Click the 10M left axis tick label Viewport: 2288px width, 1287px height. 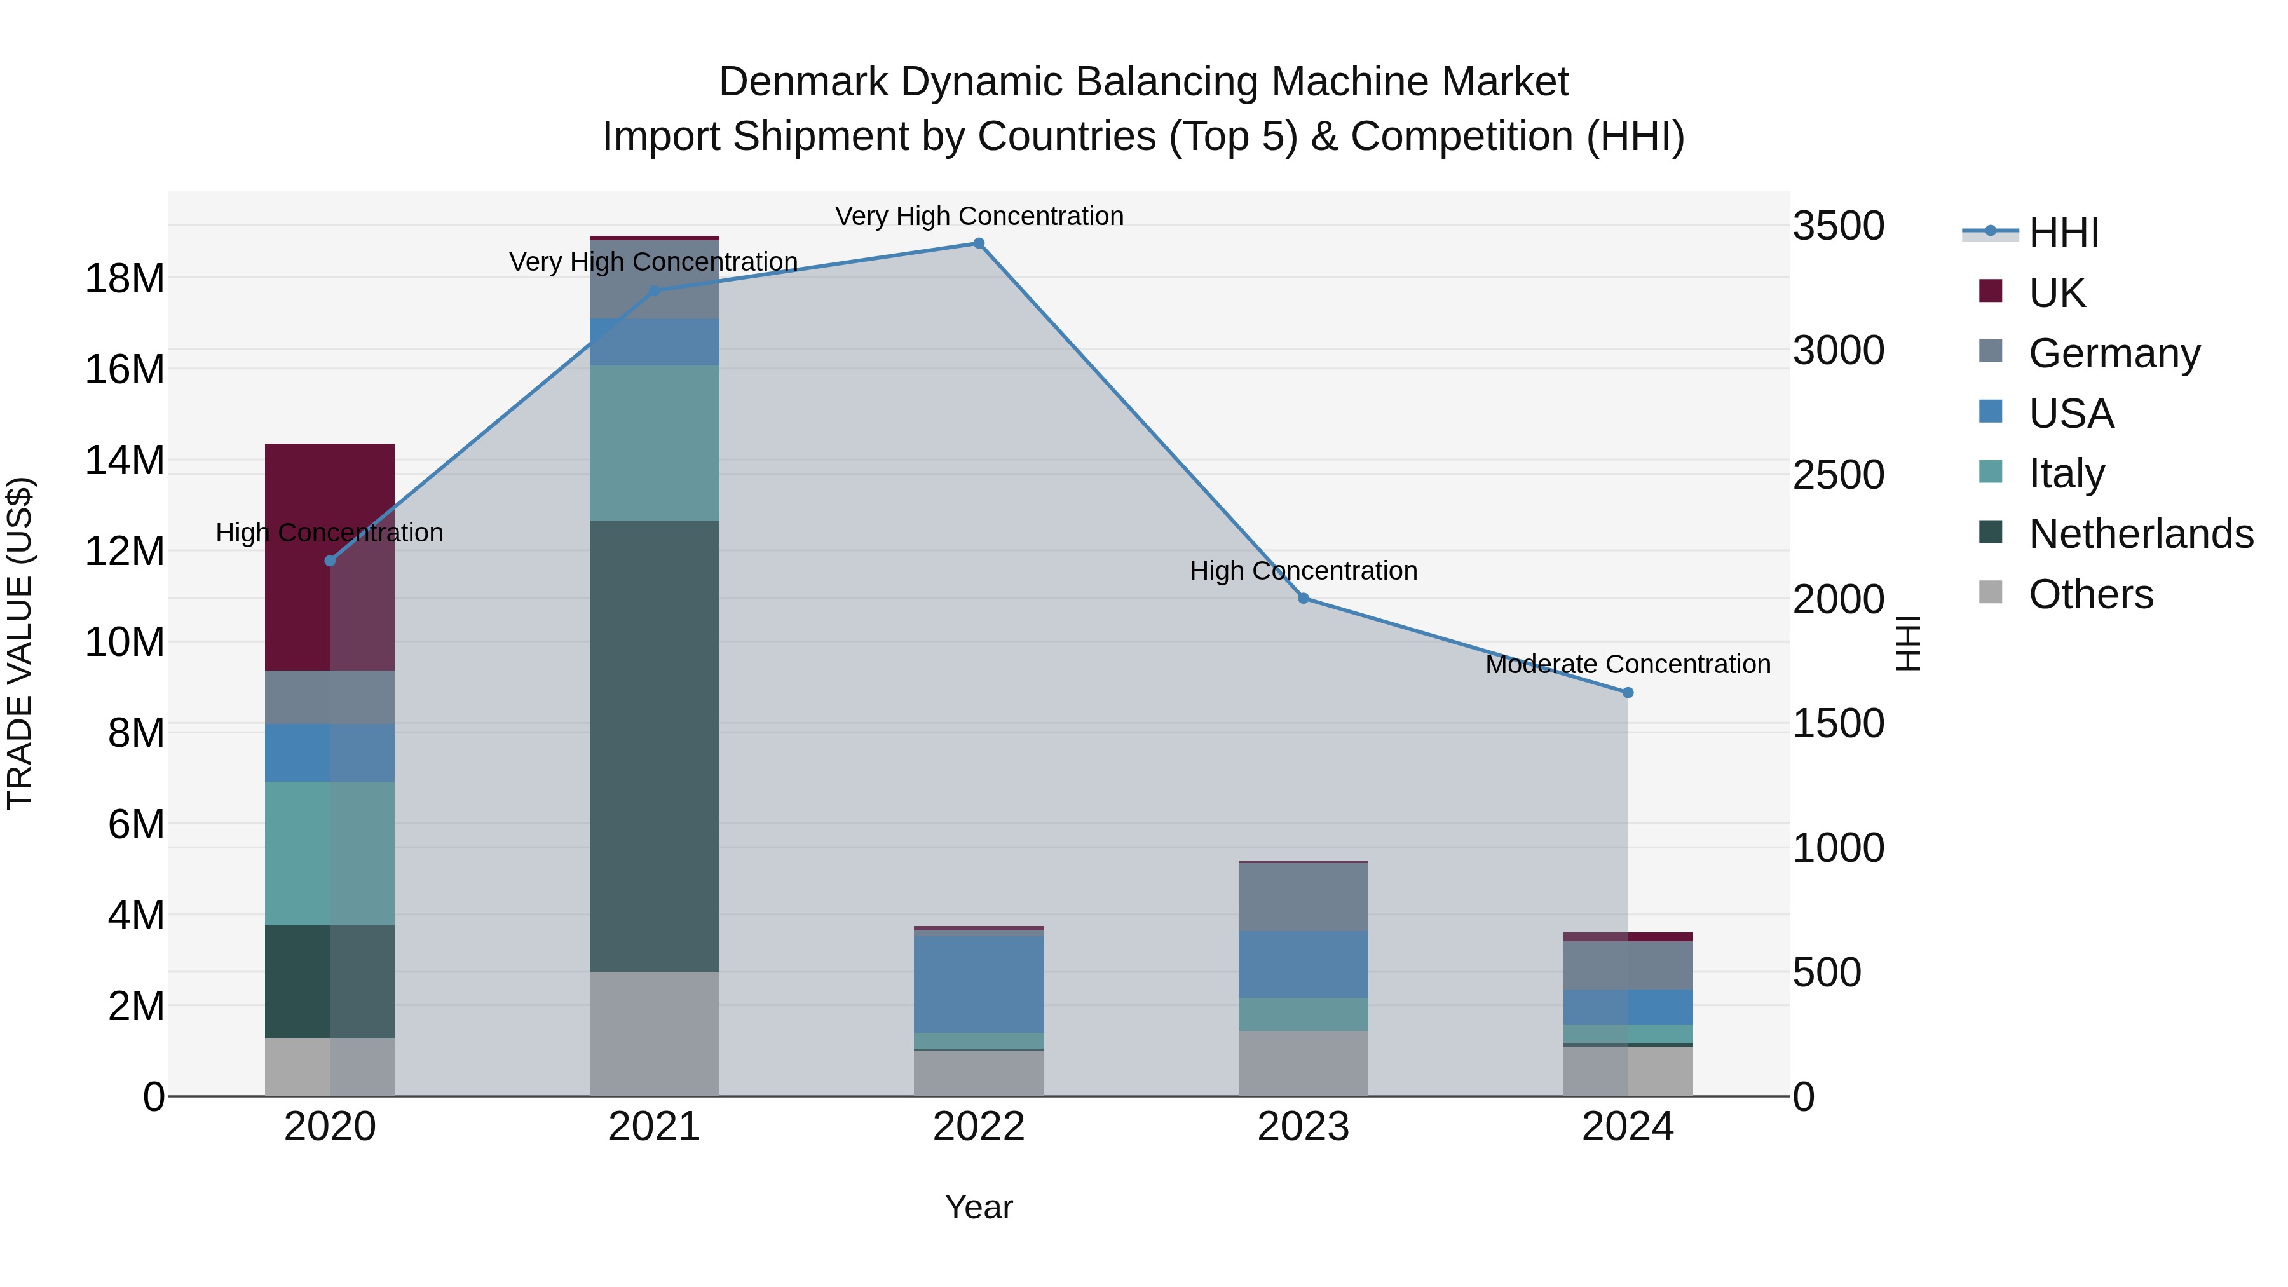point(125,642)
